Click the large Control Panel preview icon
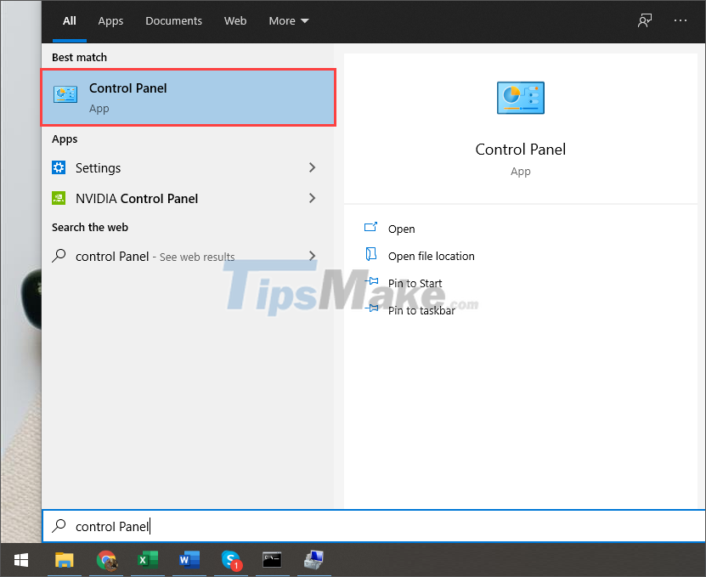 [520, 98]
